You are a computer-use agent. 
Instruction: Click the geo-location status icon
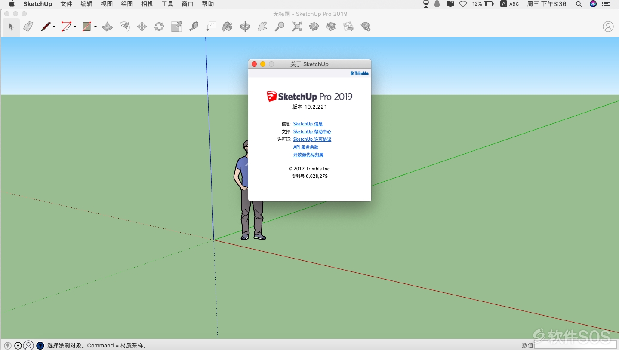click(x=8, y=345)
